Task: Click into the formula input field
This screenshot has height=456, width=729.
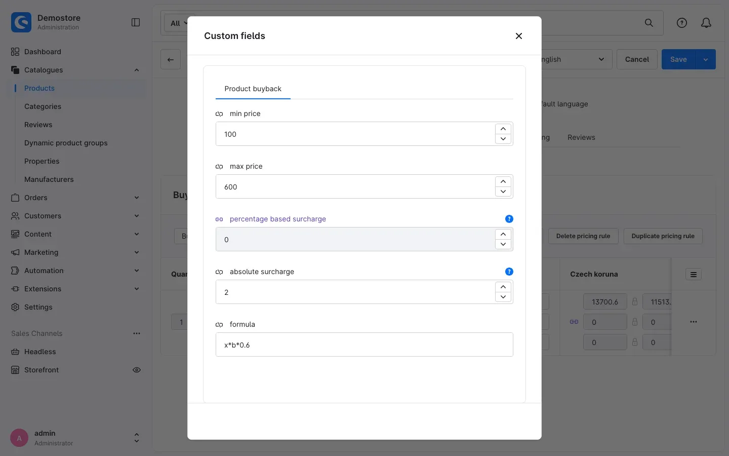Action: click(364, 345)
